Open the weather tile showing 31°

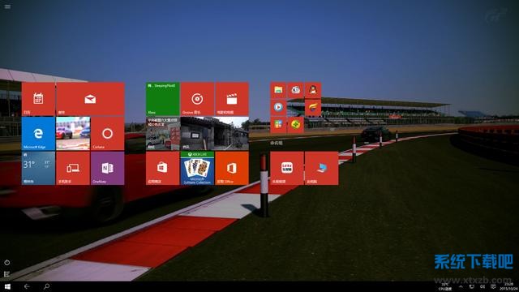click(38, 168)
